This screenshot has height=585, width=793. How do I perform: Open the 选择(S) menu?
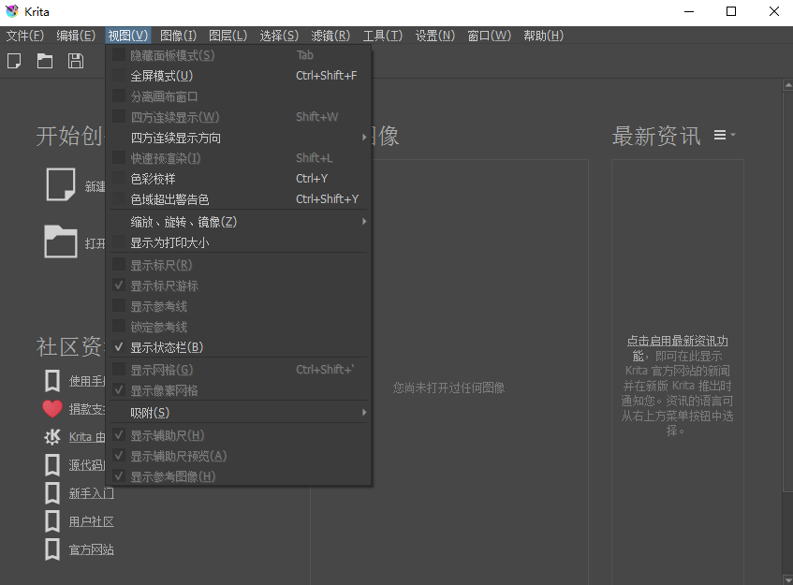pyautogui.click(x=279, y=36)
